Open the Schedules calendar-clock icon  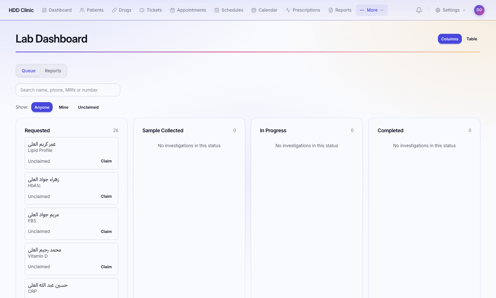pyautogui.click(x=217, y=10)
